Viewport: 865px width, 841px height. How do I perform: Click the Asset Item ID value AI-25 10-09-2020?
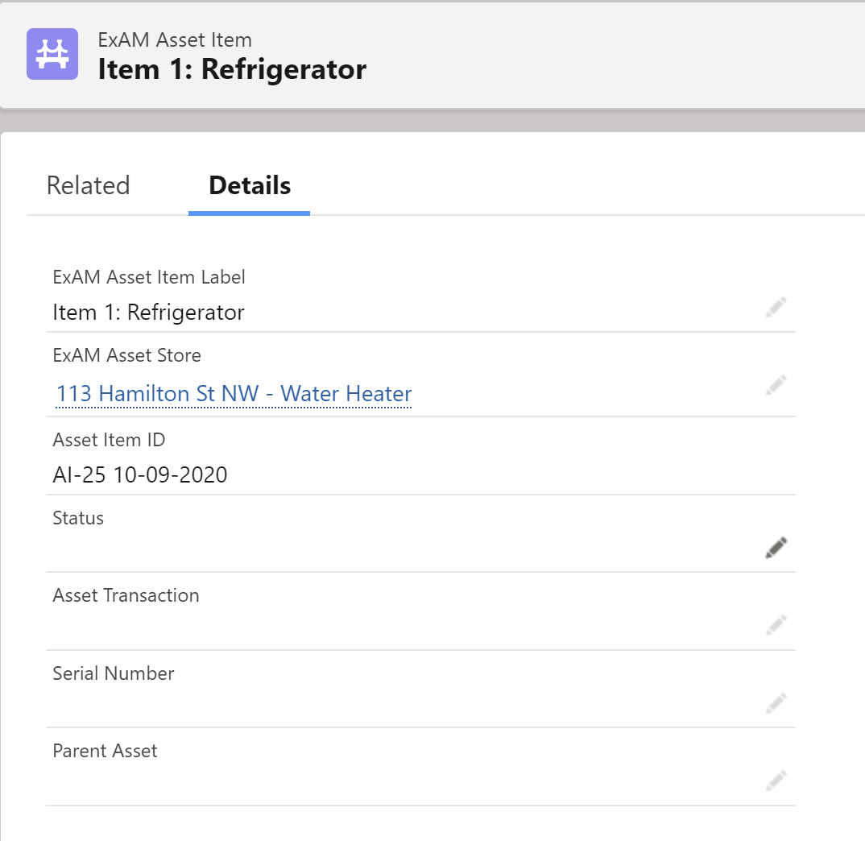[x=140, y=475]
